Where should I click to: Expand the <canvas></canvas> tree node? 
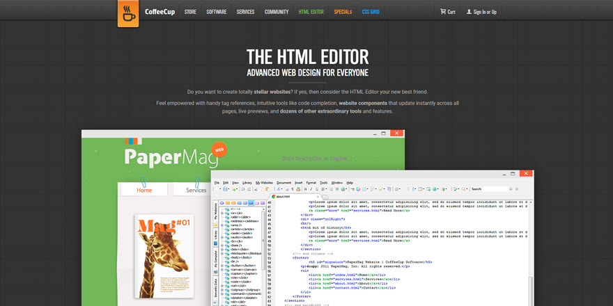(222, 270)
